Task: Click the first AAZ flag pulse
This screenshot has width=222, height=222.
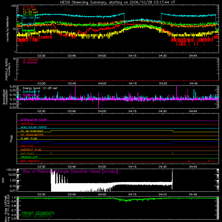Action: 51,153
